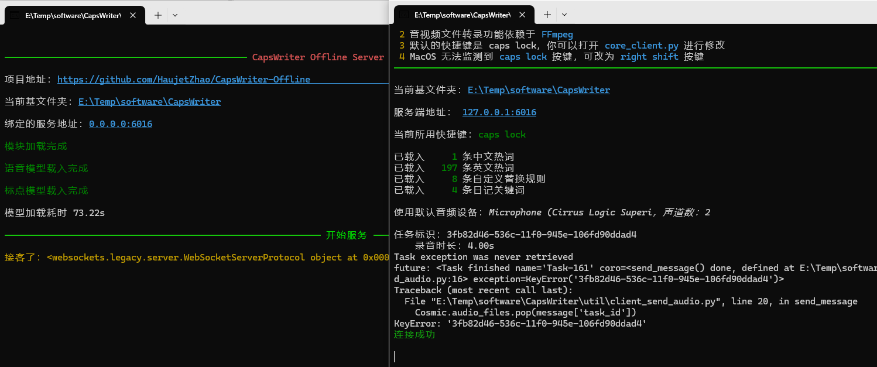This screenshot has height=367, width=877.
Task: Click terminal icon on the left window tab
Action: coord(15,16)
